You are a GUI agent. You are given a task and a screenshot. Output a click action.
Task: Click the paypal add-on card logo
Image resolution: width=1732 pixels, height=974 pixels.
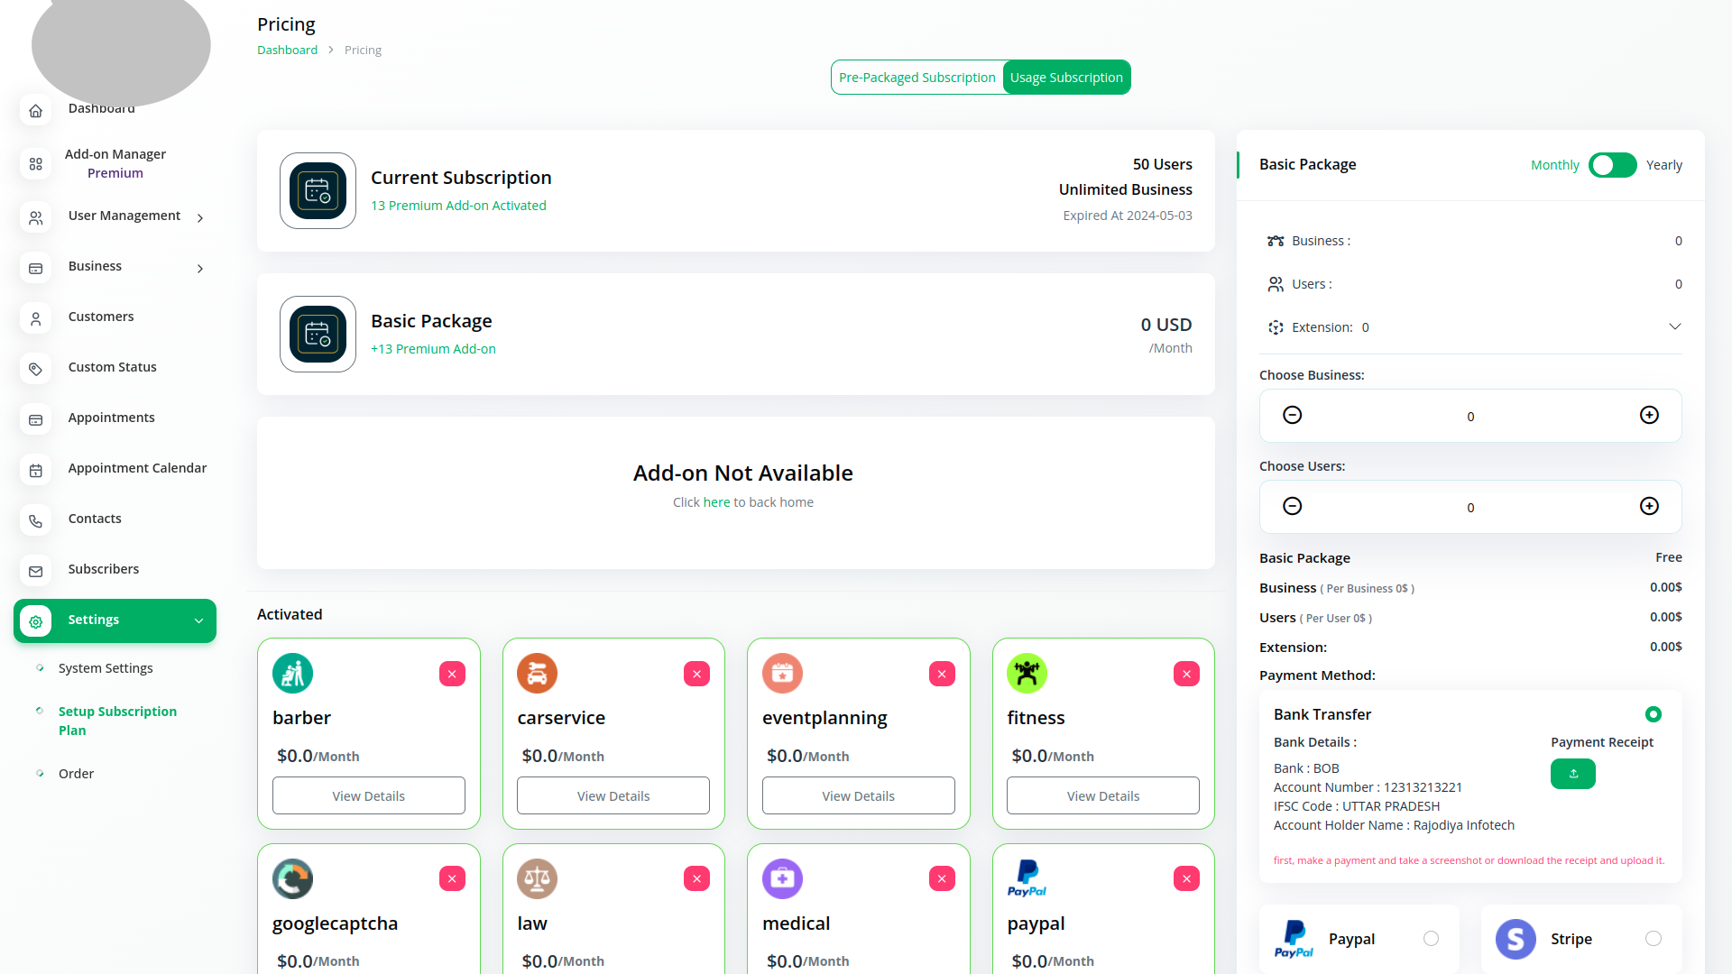click(1027, 879)
